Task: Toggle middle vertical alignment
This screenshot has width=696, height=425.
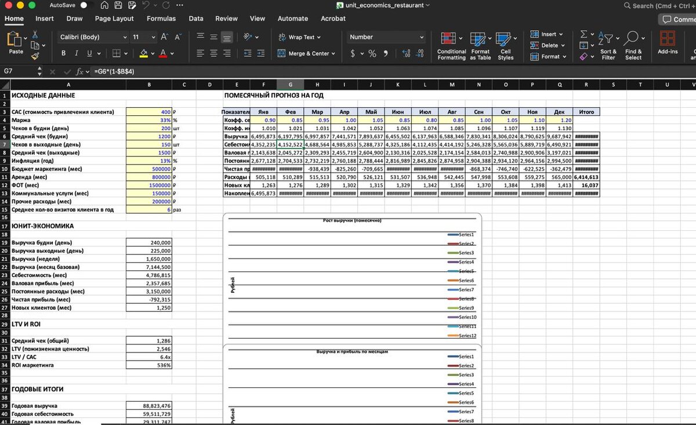Action: tap(213, 37)
